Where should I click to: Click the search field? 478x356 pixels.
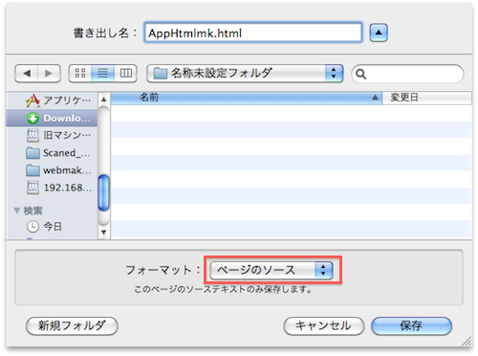click(x=407, y=74)
